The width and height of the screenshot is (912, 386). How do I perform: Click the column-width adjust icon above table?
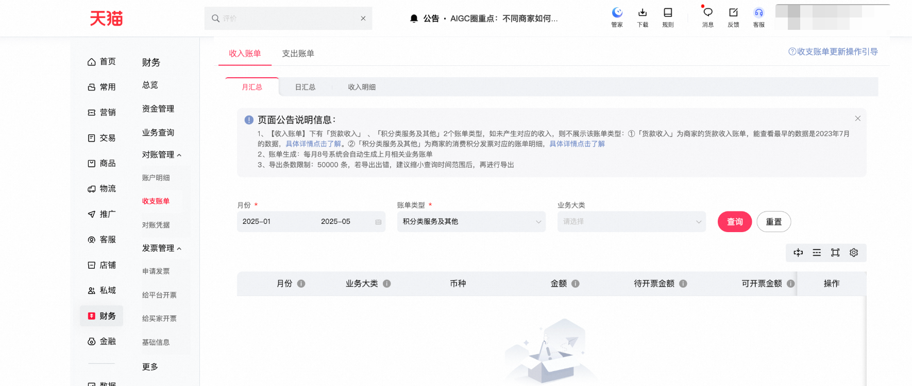coord(798,253)
